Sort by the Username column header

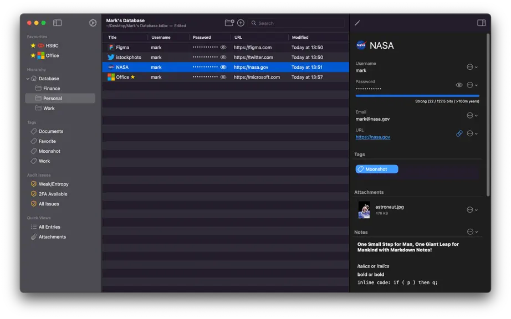(x=161, y=38)
